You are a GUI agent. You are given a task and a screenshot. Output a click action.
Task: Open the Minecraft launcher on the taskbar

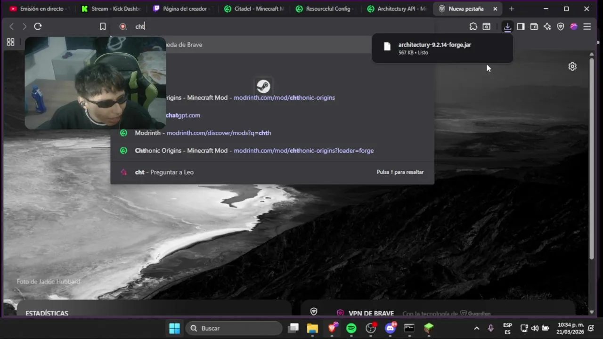tap(429, 328)
